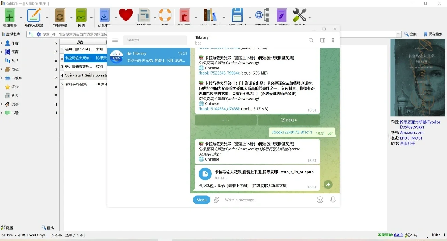Click the "(2) next »" pagination button
This screenshot has height=241, width=447.
tap(289, 120)
